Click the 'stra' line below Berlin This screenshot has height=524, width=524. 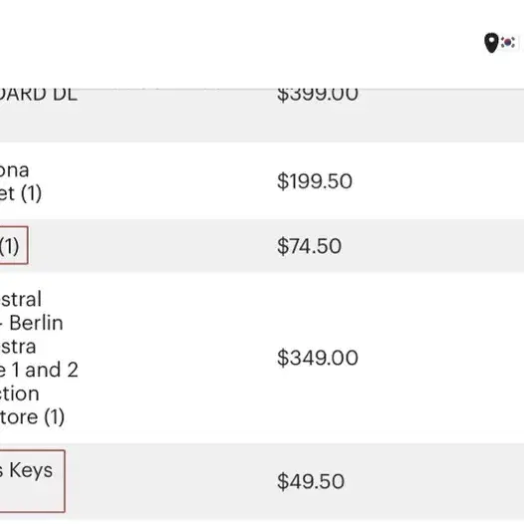point(18,347)
